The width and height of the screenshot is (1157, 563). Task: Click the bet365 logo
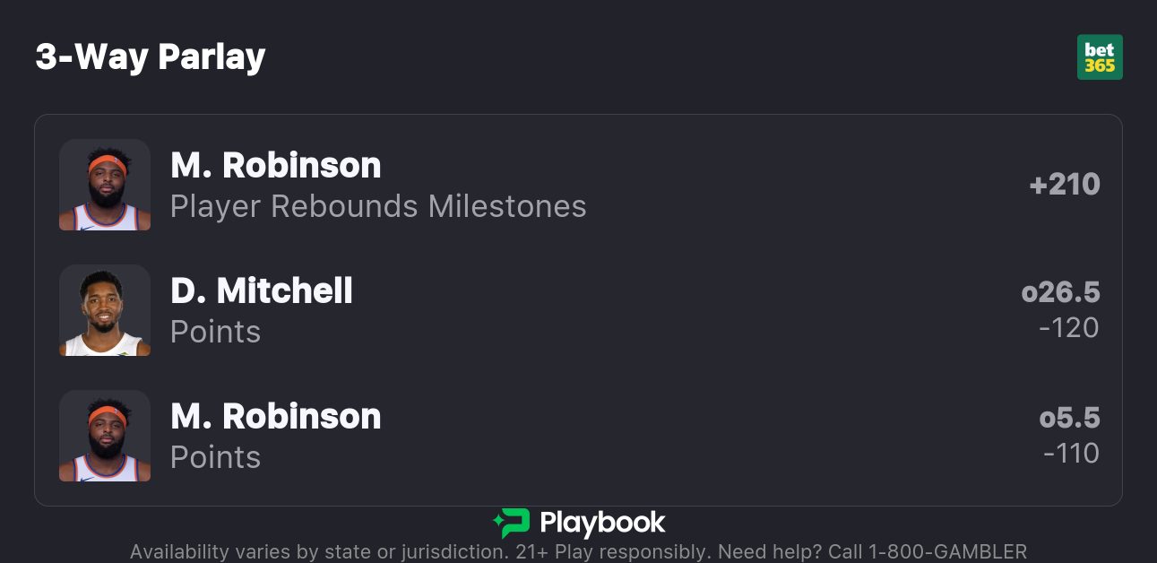click(1100, 57)
